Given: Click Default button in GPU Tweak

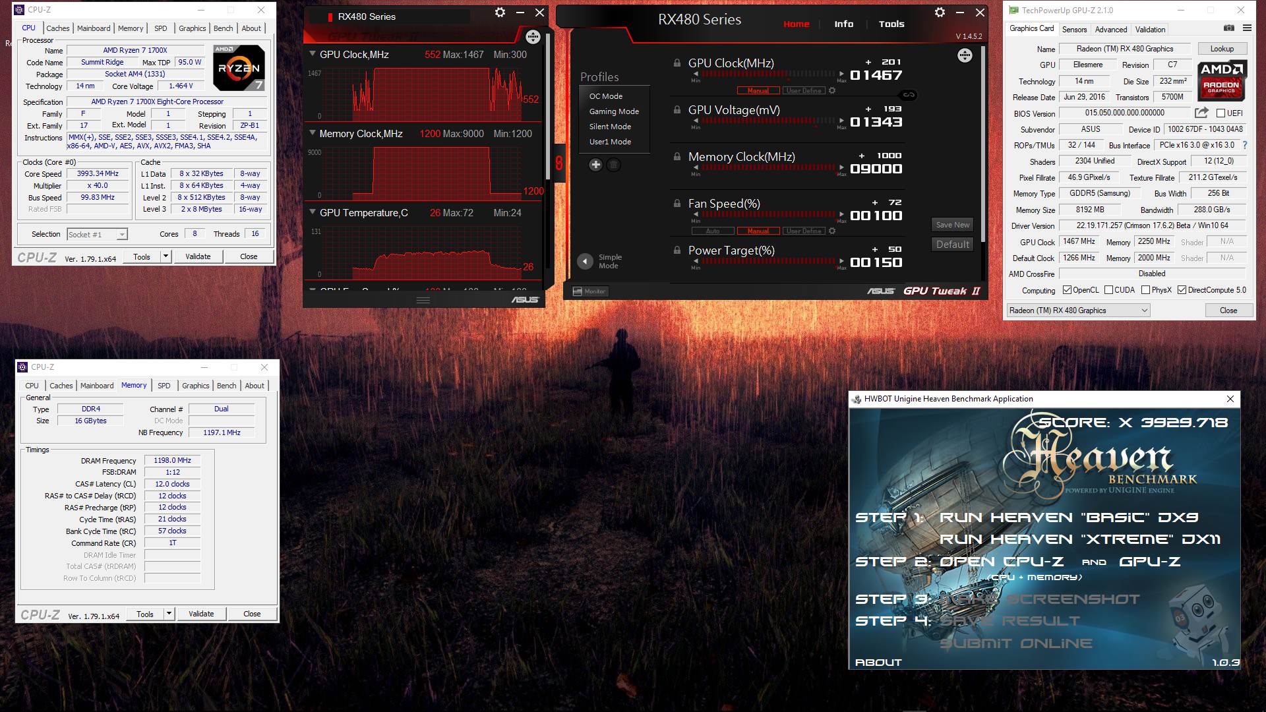Looking at the screenshot, I should pyautogui.click(x=952, y=244).
